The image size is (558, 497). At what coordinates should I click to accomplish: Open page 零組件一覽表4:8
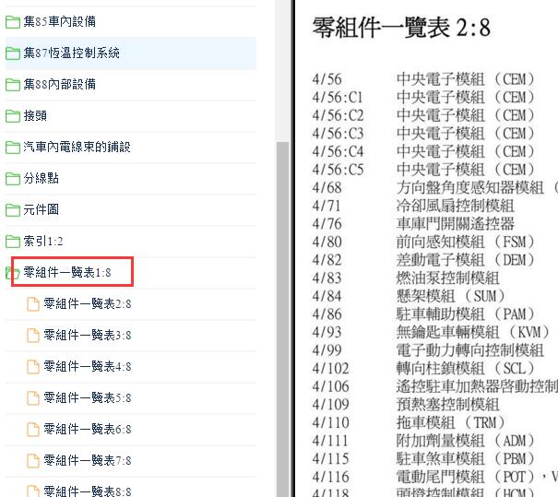pyautogui.click(x=88, y=366)
